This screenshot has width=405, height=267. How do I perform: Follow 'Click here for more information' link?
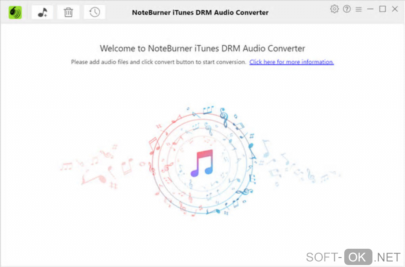coord(291,62)
